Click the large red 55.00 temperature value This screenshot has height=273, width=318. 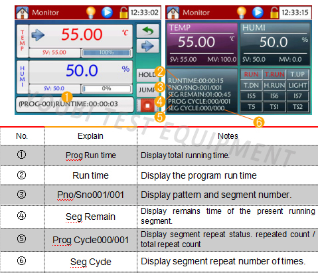[x=82, y=35]
